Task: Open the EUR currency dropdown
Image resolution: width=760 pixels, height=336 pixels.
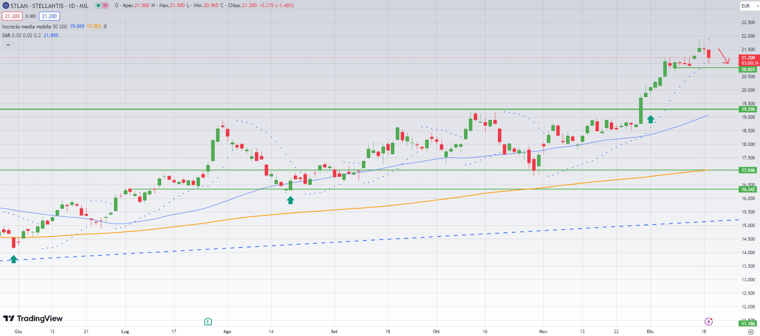Action: point(749,6)
